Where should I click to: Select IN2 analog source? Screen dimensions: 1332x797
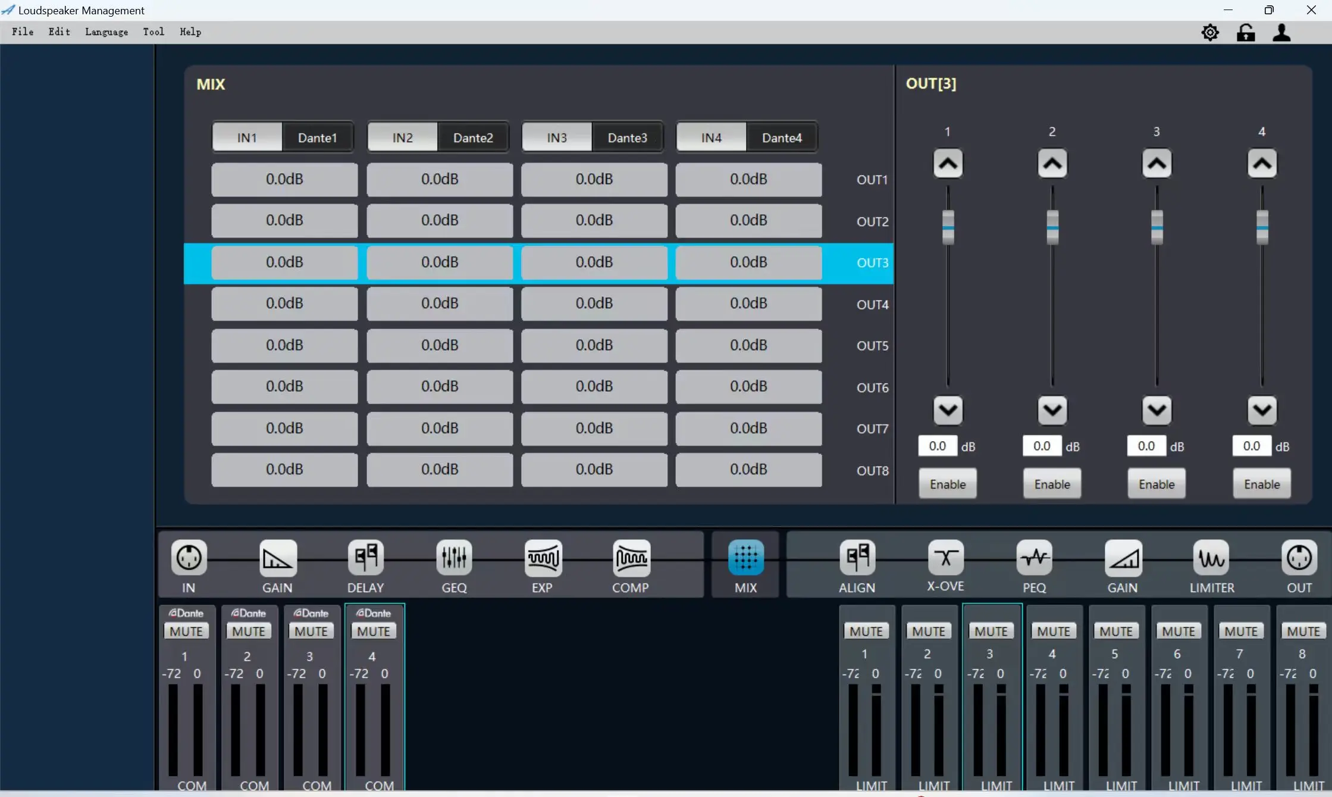(x=403, y=137)
